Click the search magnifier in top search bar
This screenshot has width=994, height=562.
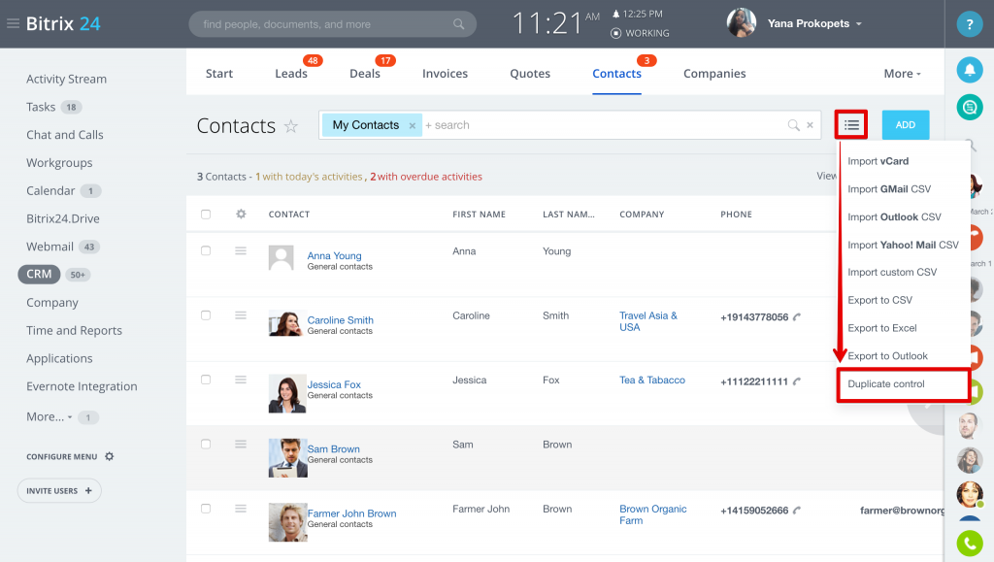pos(458,24)
